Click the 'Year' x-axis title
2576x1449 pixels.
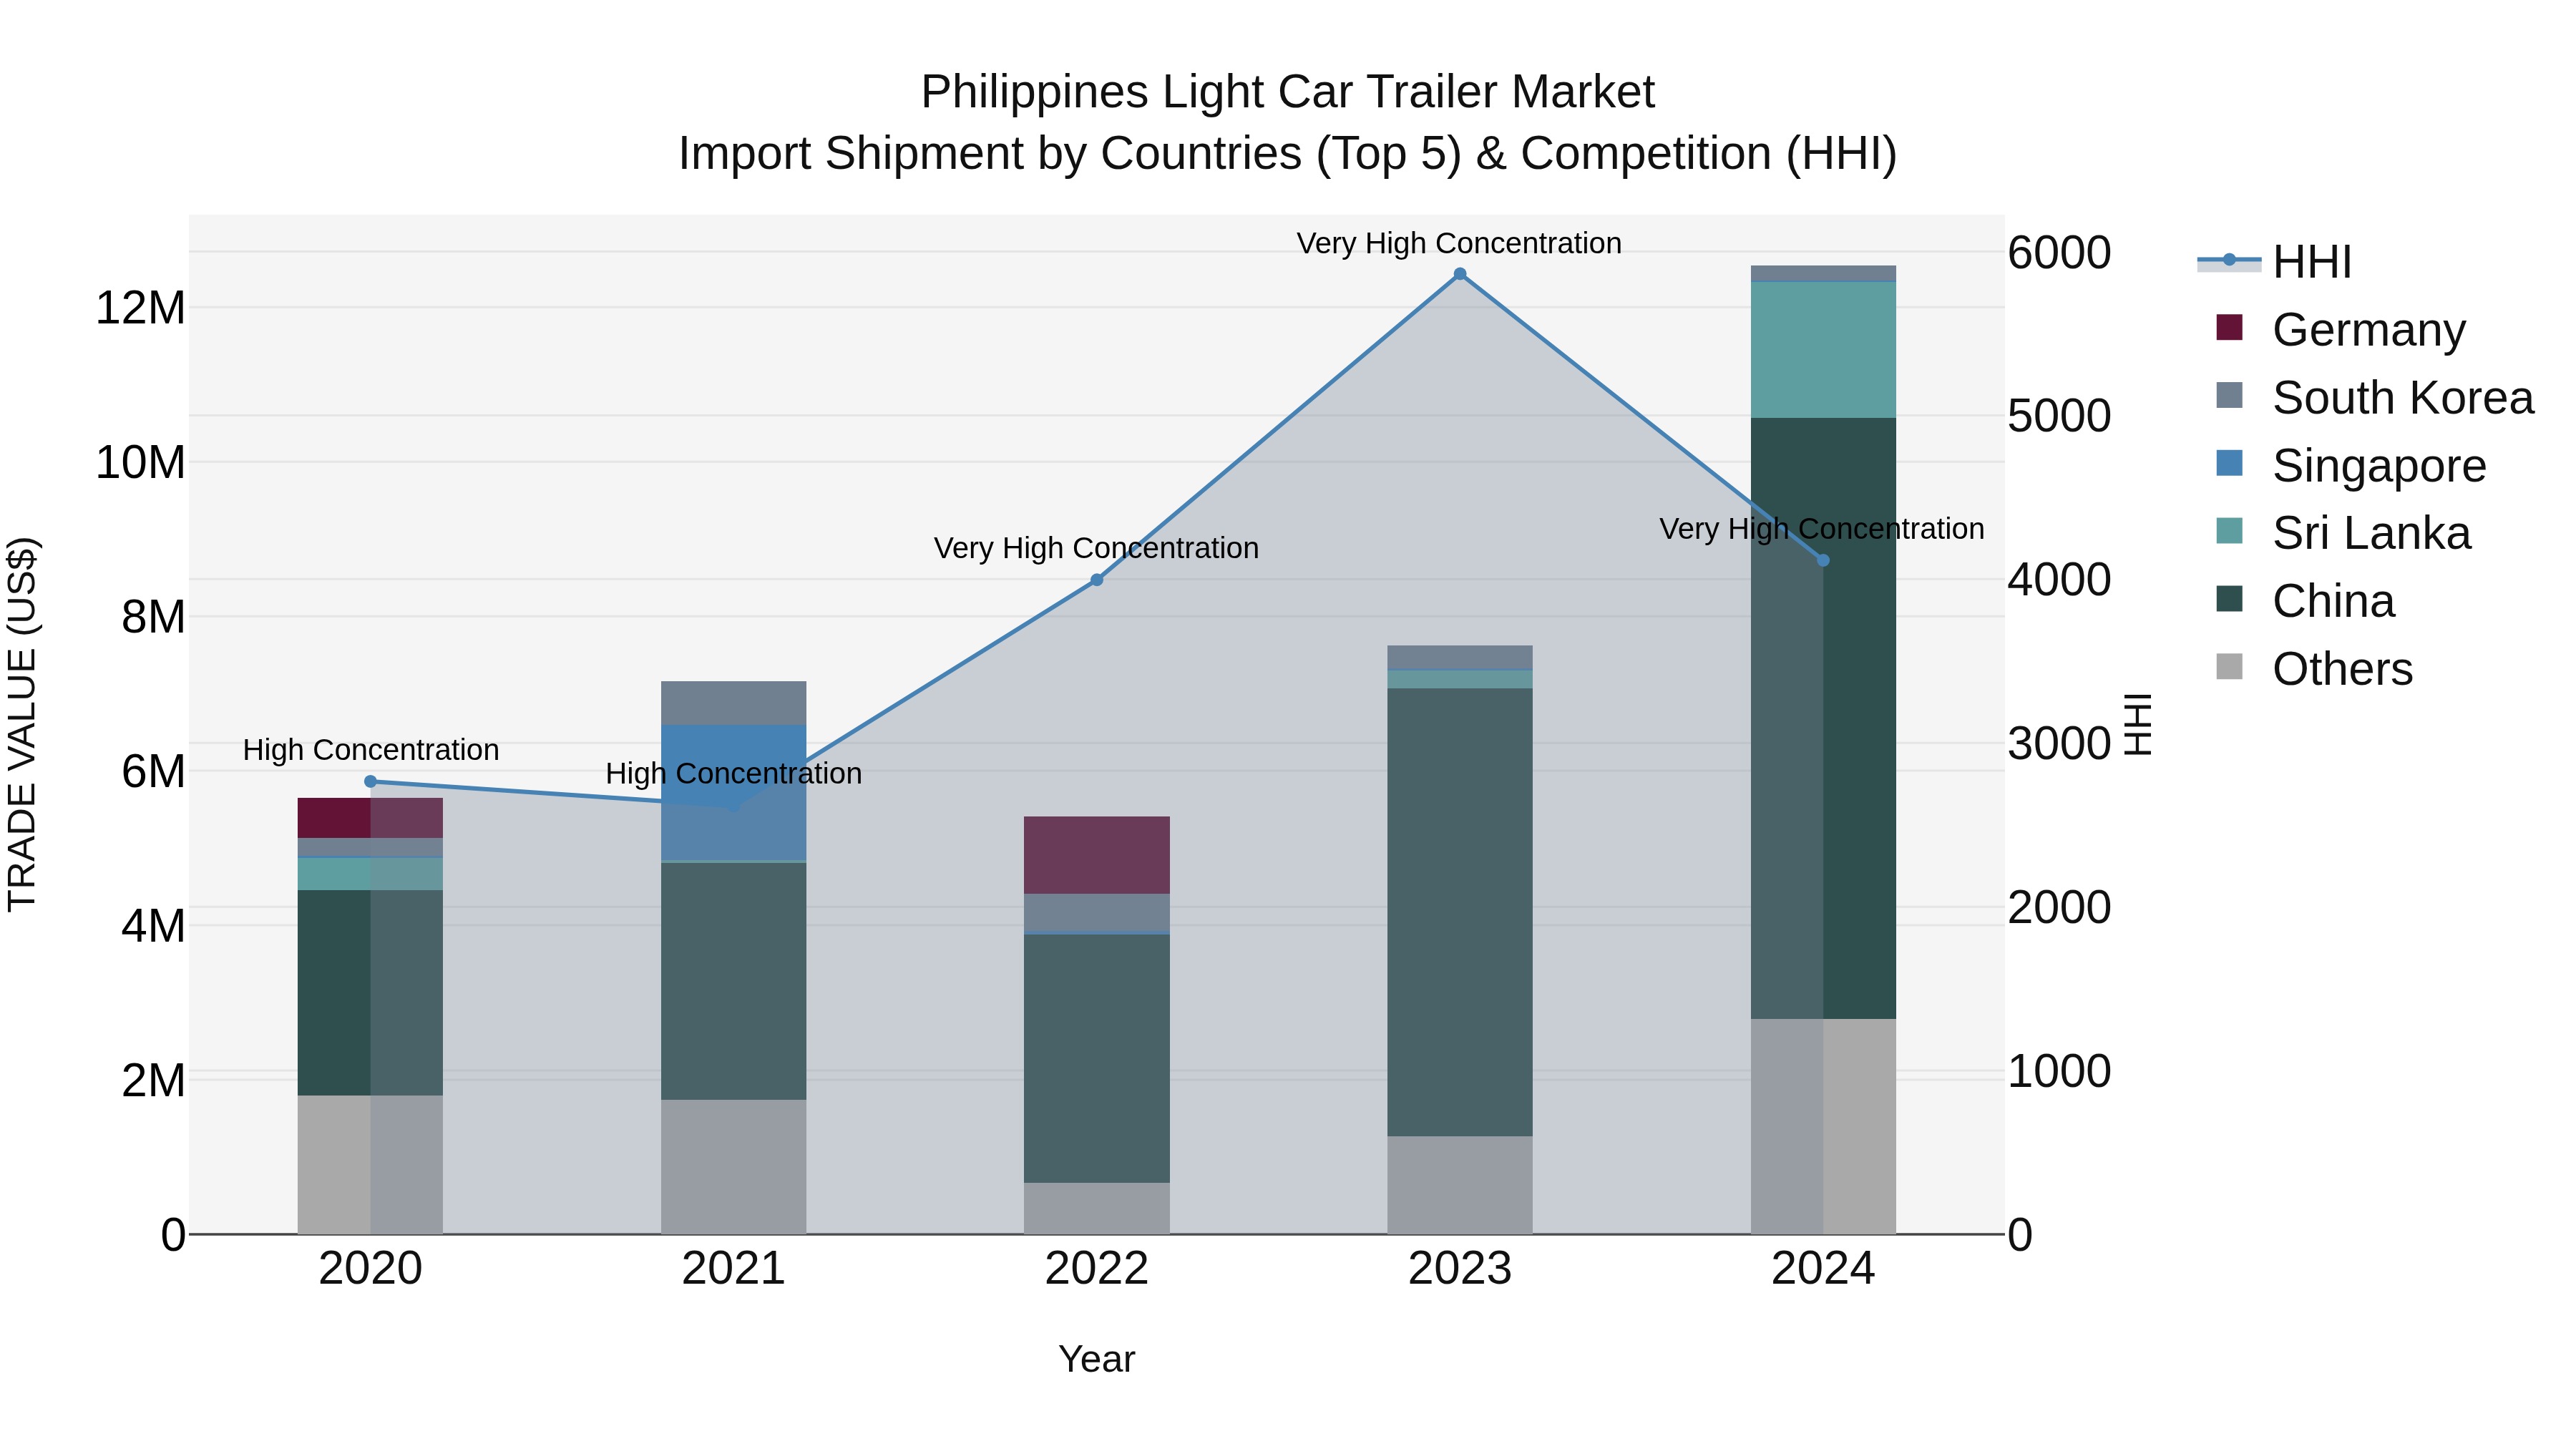click(1096, 1360)
